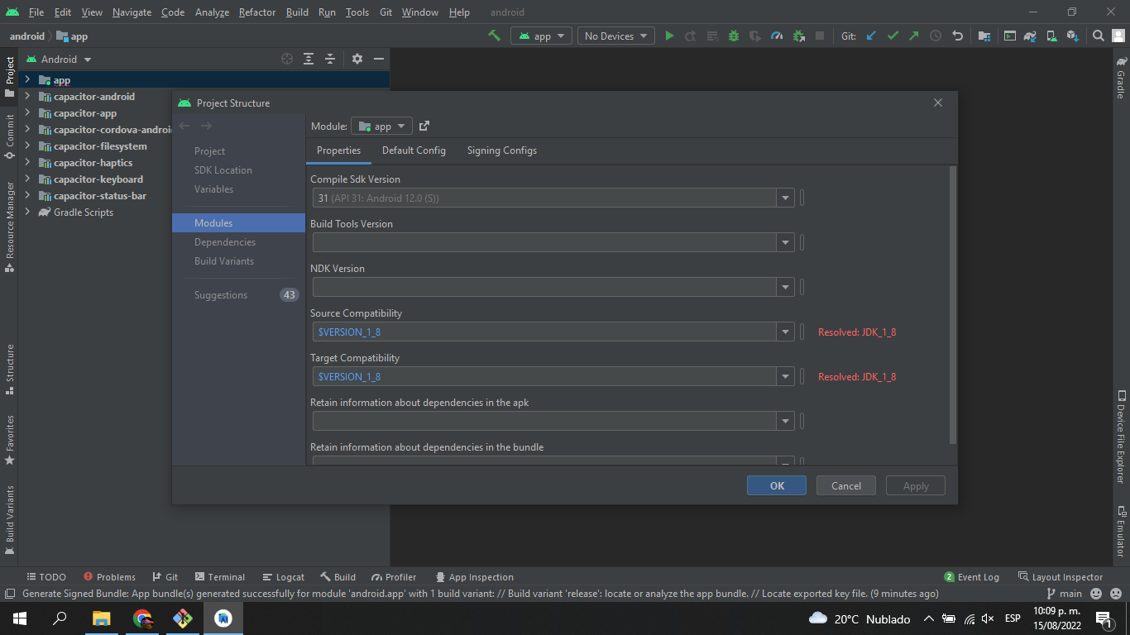The width and height of the screenshot is (1130, 635).
Task: Click the OK button
Action: pyautogui.click(x=777, y=485)
